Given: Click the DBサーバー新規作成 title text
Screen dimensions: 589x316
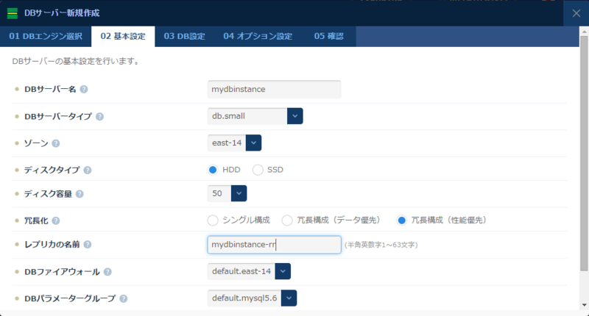Looking at the screenshot, I should tap(62, 13).
